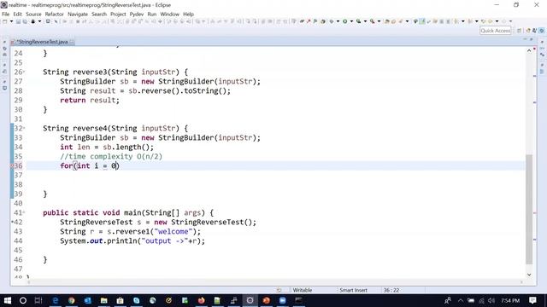Minimize the editor area
The width and height of the screenshot is (547, 307).
(x=525, y=39)
